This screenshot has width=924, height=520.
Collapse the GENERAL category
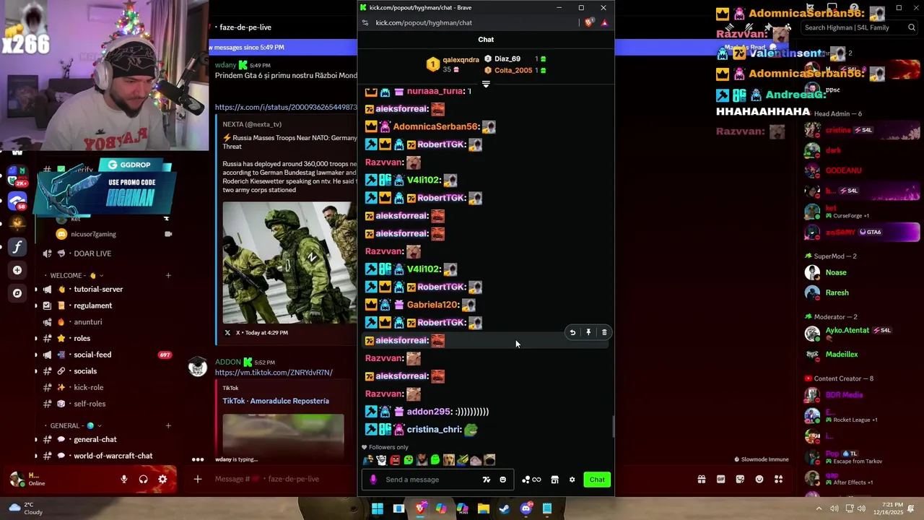point(74,425)
